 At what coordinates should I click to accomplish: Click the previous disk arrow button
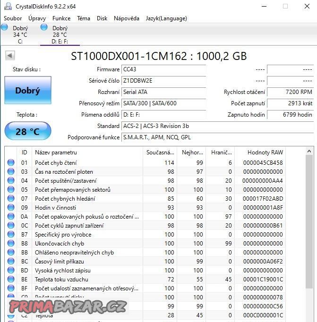[10, 55]
